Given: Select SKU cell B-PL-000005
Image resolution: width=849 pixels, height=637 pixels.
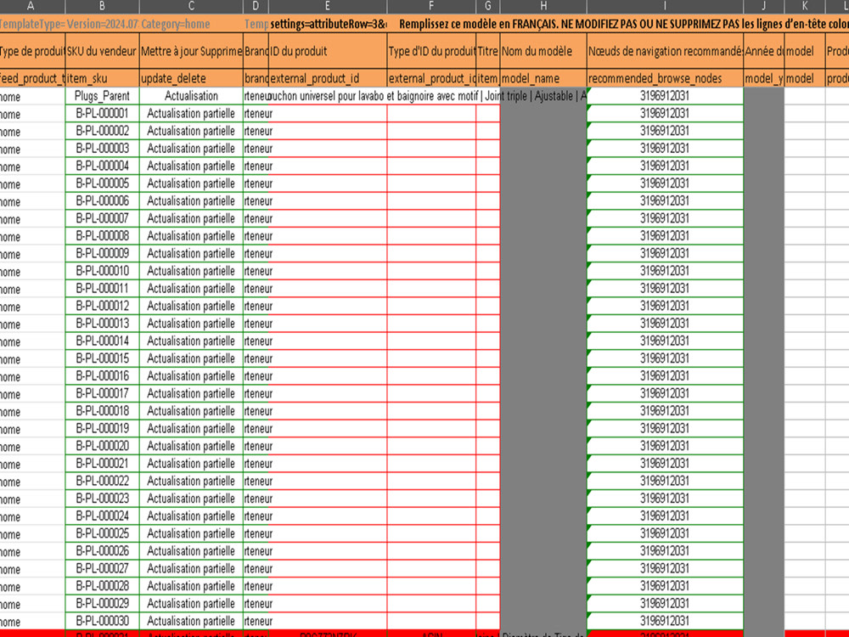Looking at the screenshot, I should click(x=103, y=183).
